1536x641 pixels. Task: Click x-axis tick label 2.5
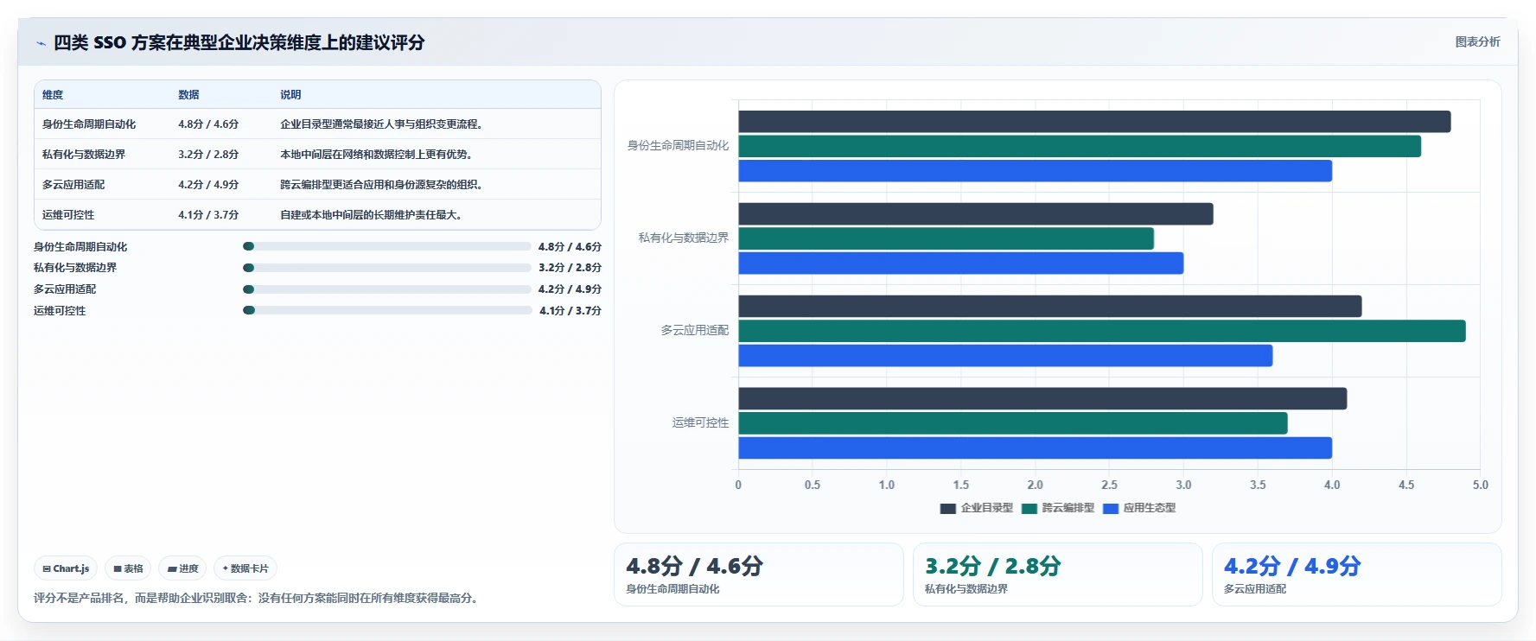tap(1109, 486)
